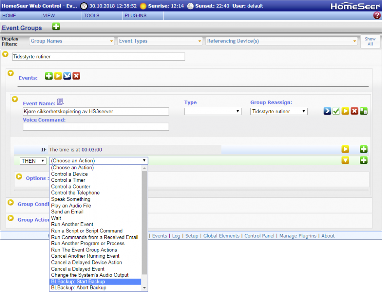The width and height of the screenshot is (382, 292).
Task: Click the green checkmark icon in event row
Action: [x=336, y=111]
